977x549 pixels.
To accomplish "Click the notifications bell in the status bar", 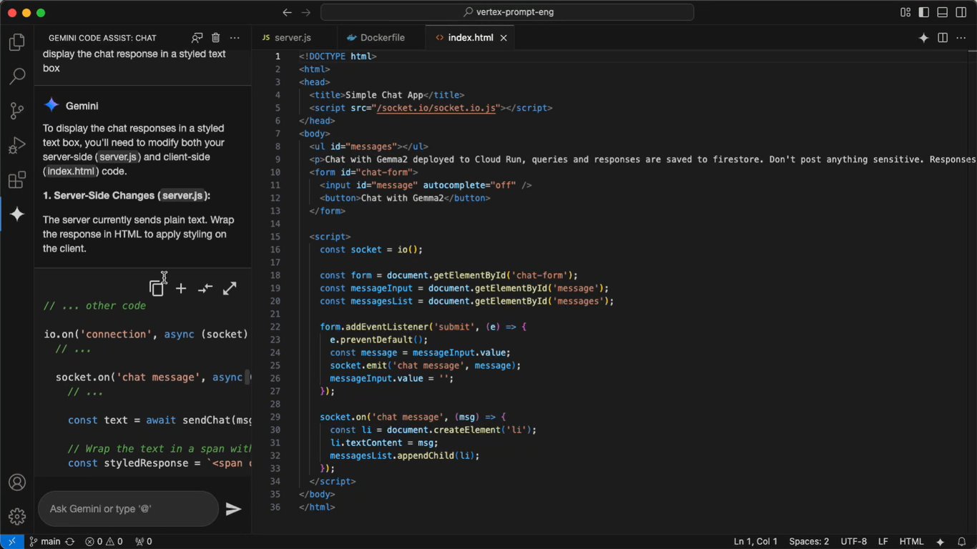I will 962,541.
